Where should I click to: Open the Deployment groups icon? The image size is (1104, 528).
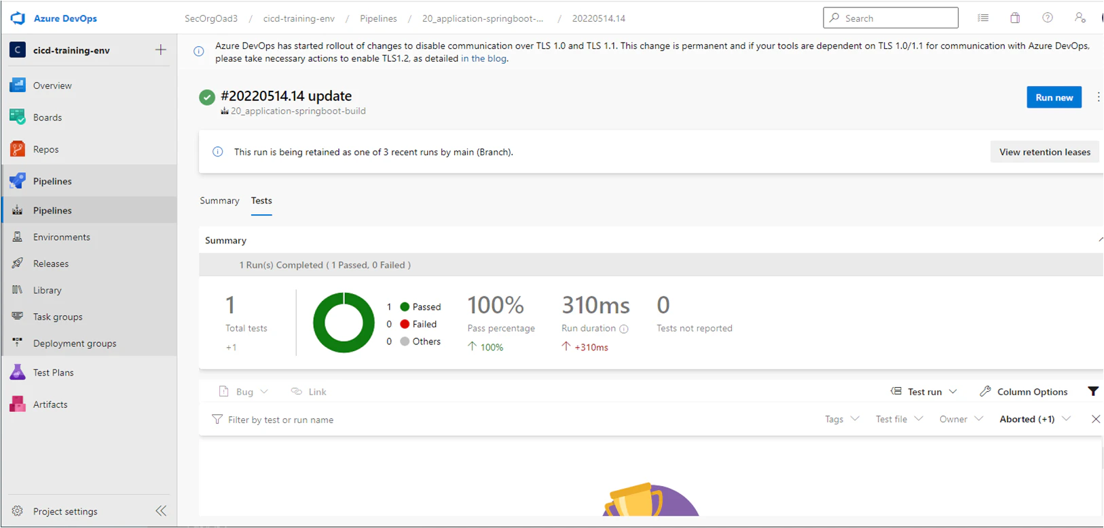coord(18,342)
